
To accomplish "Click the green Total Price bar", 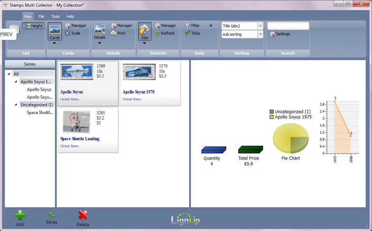I will click(x=250, y=150).
